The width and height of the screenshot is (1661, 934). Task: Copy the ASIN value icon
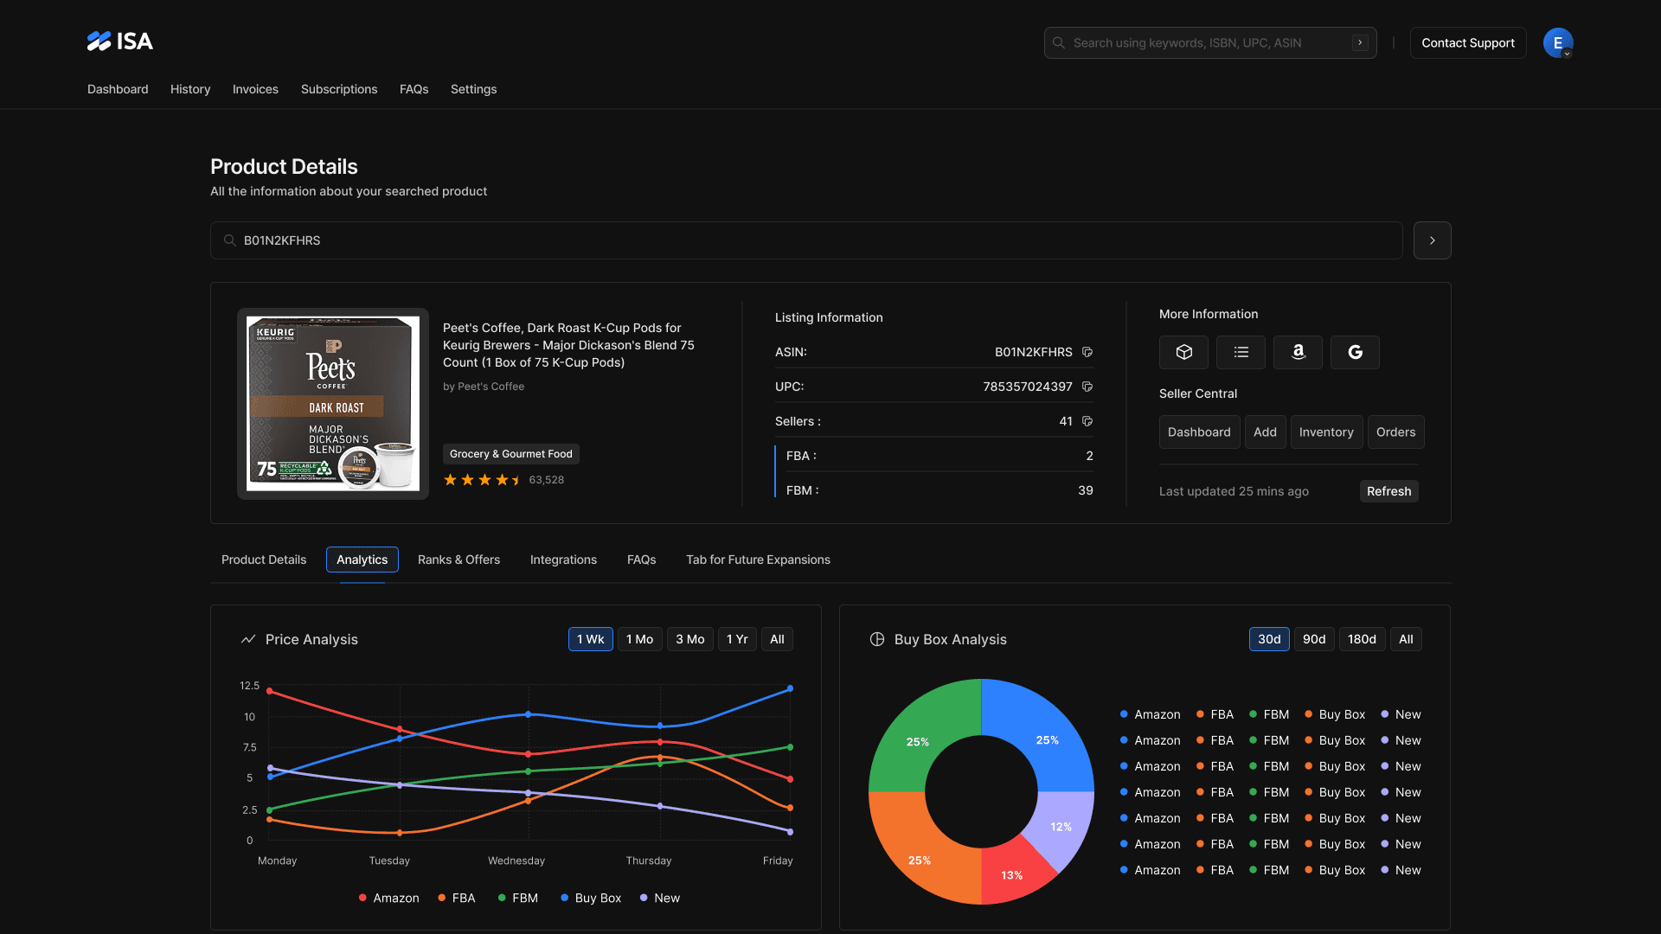[1087, 352]
